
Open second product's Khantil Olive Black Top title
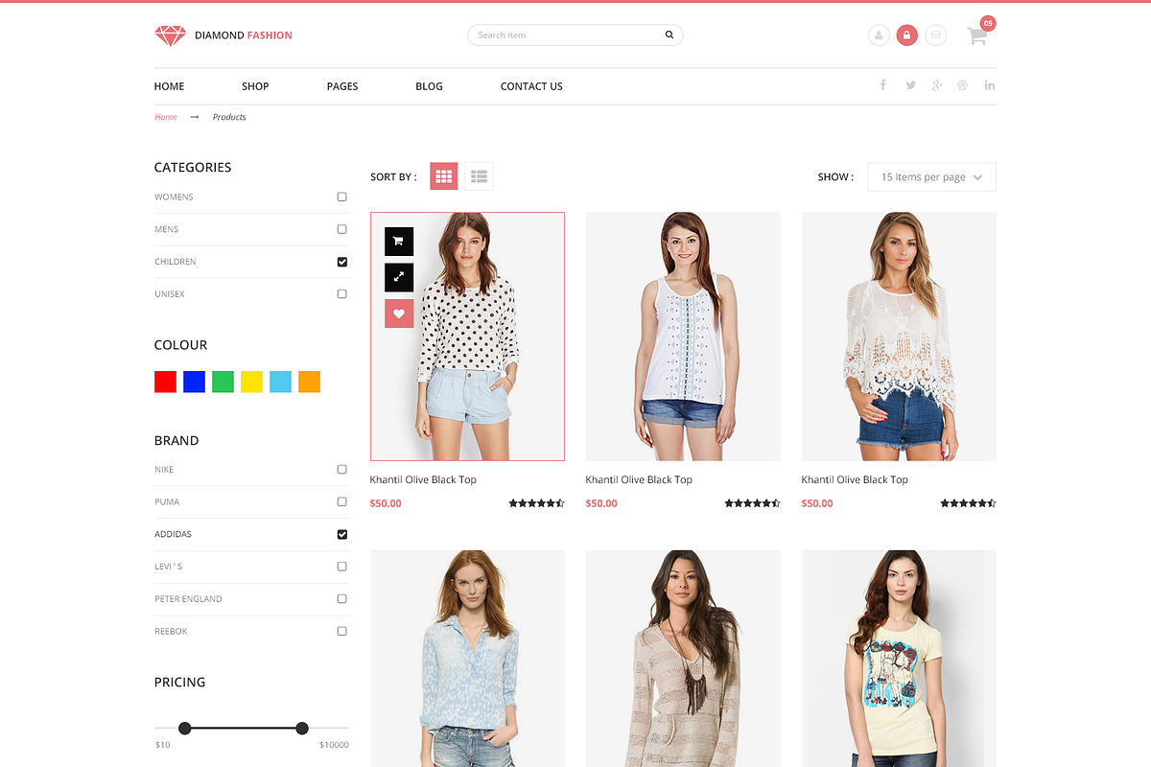point(639,479)
